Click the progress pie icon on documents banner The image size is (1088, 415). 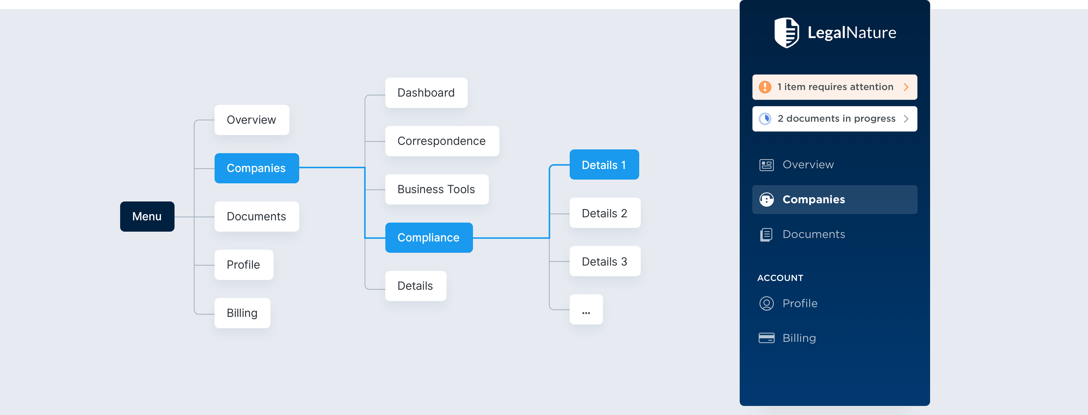click(765, 118)
